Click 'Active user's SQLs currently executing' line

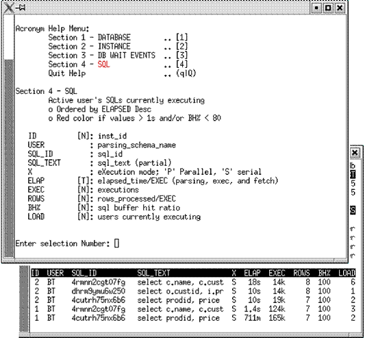(127, 100)
